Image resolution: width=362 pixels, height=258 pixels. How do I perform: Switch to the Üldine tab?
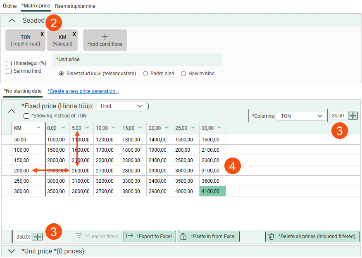(10, 6)
